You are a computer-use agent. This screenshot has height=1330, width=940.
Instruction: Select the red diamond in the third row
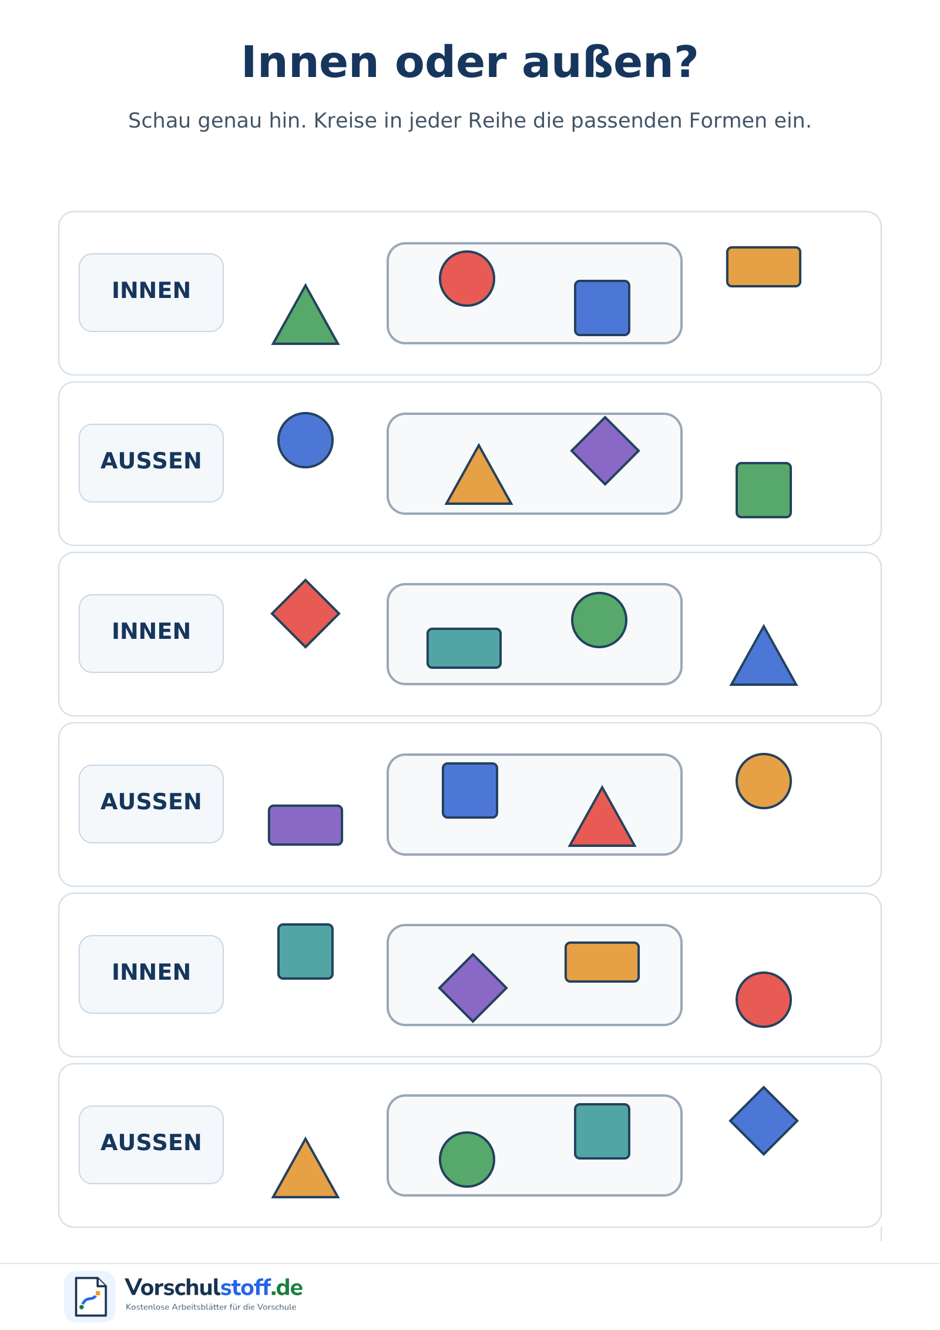tap(305, 614)
